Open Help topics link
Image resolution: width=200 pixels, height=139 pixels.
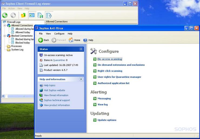click(49, 85)
